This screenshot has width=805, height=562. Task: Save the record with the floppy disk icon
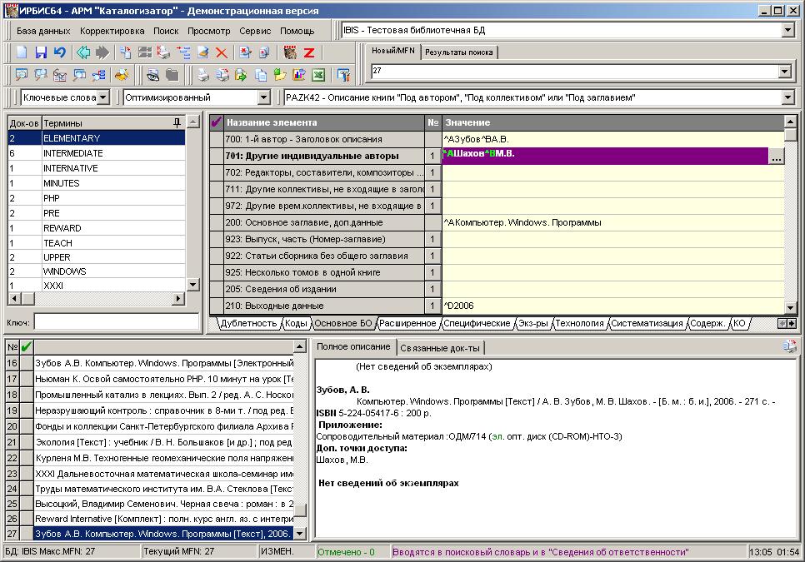[41, 52]
